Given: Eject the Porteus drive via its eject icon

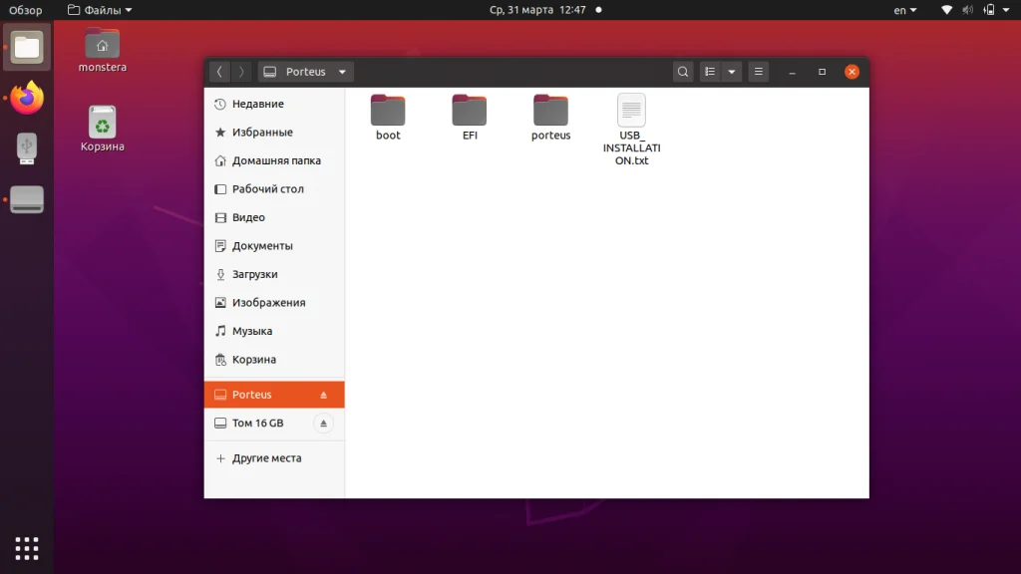Looking at the screenshot, I should (x=324, y=395).
